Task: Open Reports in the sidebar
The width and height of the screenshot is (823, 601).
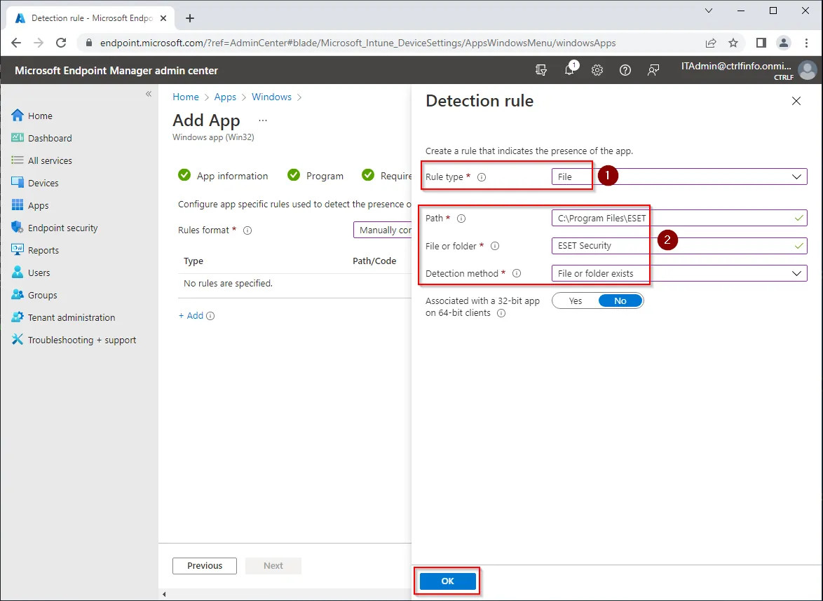Action: coord(34,251)
